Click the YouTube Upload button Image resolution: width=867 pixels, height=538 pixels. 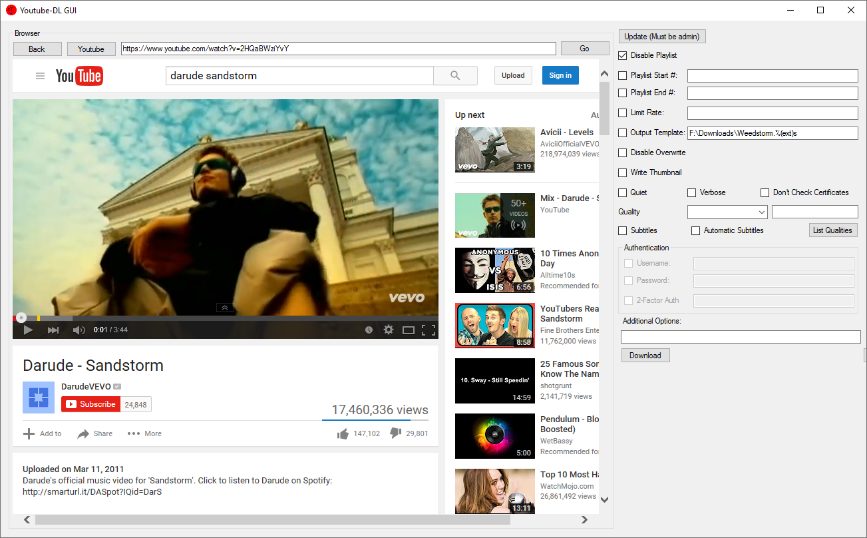[513, 75]
